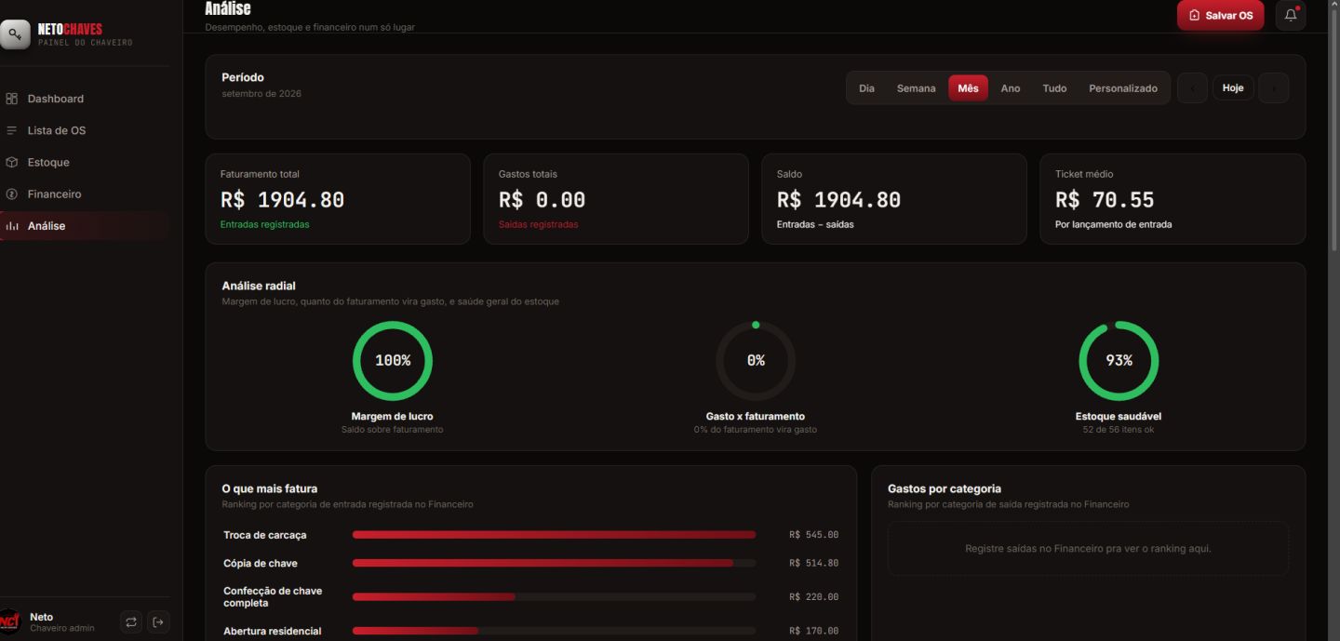This screenshot has height=641, width=1340.
Task: Click 'Troca de carcaça' category label
Action: (x=264, y=535)
